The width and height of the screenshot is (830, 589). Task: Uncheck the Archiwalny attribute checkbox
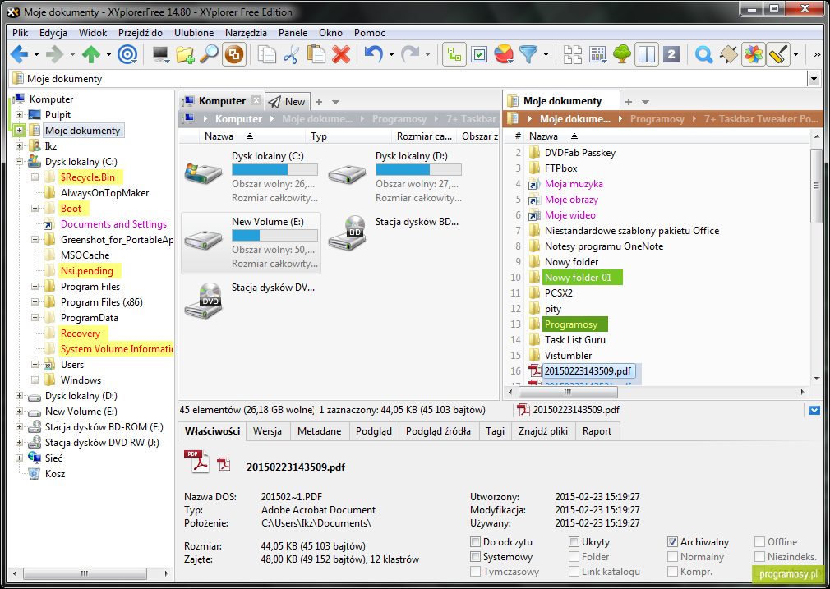pyautogui.click(x=672, y=542)
